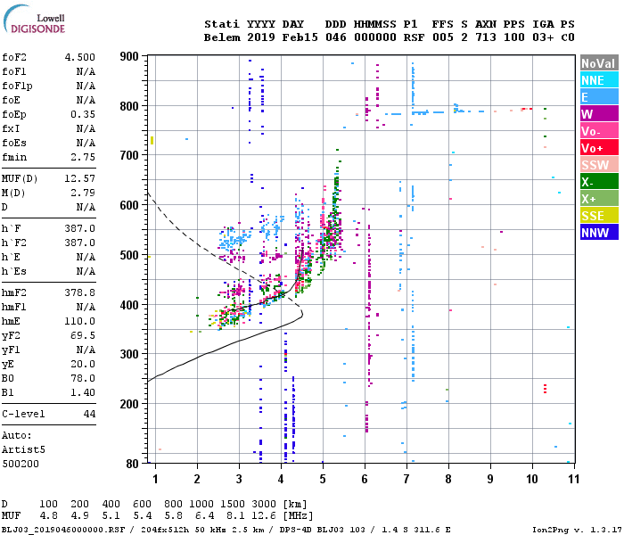Click the Lowell Digisonde logo
The width and height of the screenshot is (624, 535).
pos(34,19)
